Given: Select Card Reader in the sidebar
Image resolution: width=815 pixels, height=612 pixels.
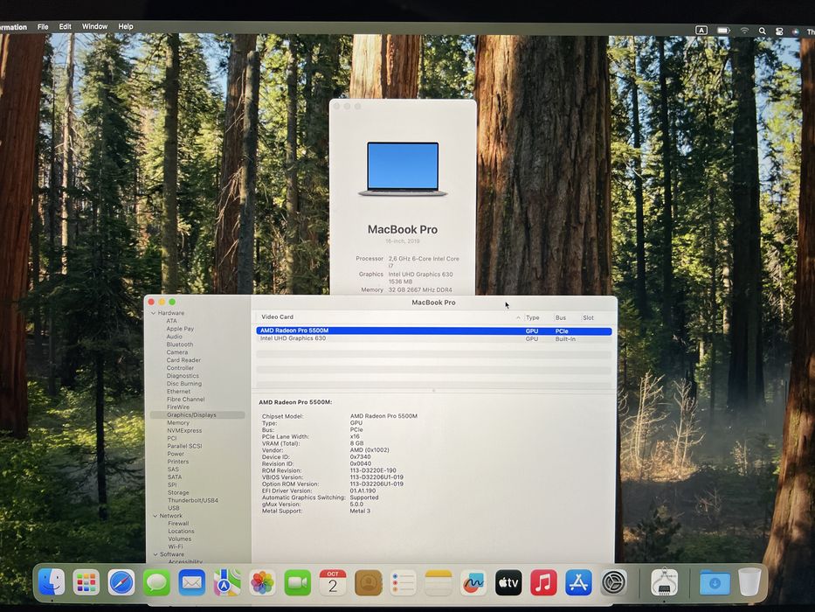Looking at the screenshot, I should click(x=183, y=360).
